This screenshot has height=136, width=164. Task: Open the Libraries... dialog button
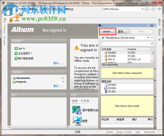tap(107, 32)
